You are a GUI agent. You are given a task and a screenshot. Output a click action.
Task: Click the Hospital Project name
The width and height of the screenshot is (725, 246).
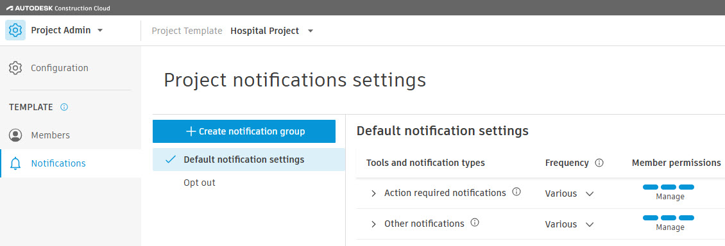click(264, 31)
